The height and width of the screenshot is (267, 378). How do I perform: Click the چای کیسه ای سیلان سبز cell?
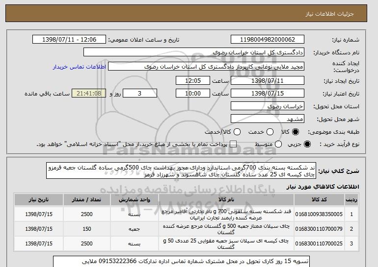(226, 243)
